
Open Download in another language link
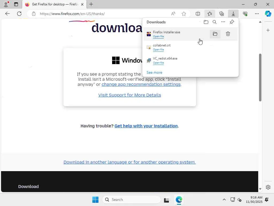(x=130, y=162)
